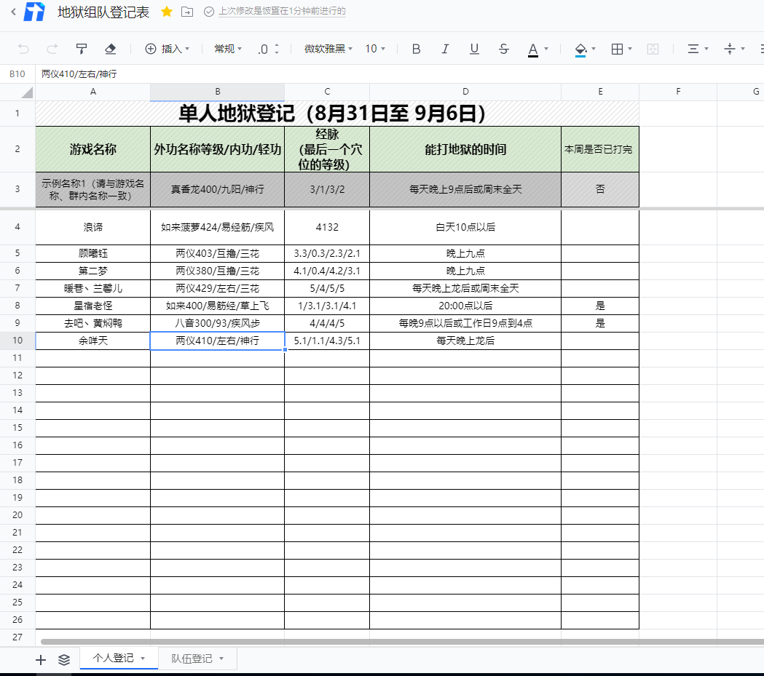Open the all sheets list icon
This screenshot has height=676, width=764.
pos(64,659)
